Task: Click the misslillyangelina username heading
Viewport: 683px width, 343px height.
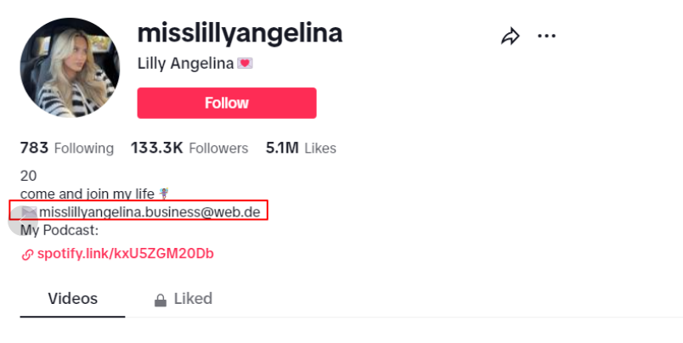Action: click(240, 33)
